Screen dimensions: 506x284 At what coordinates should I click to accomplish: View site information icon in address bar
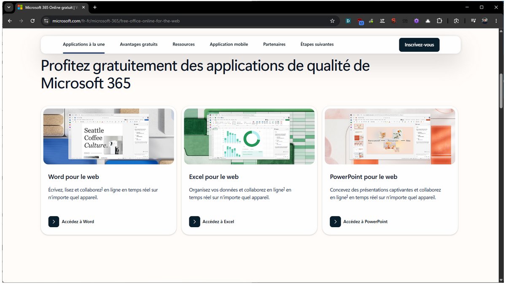(46, 21)
